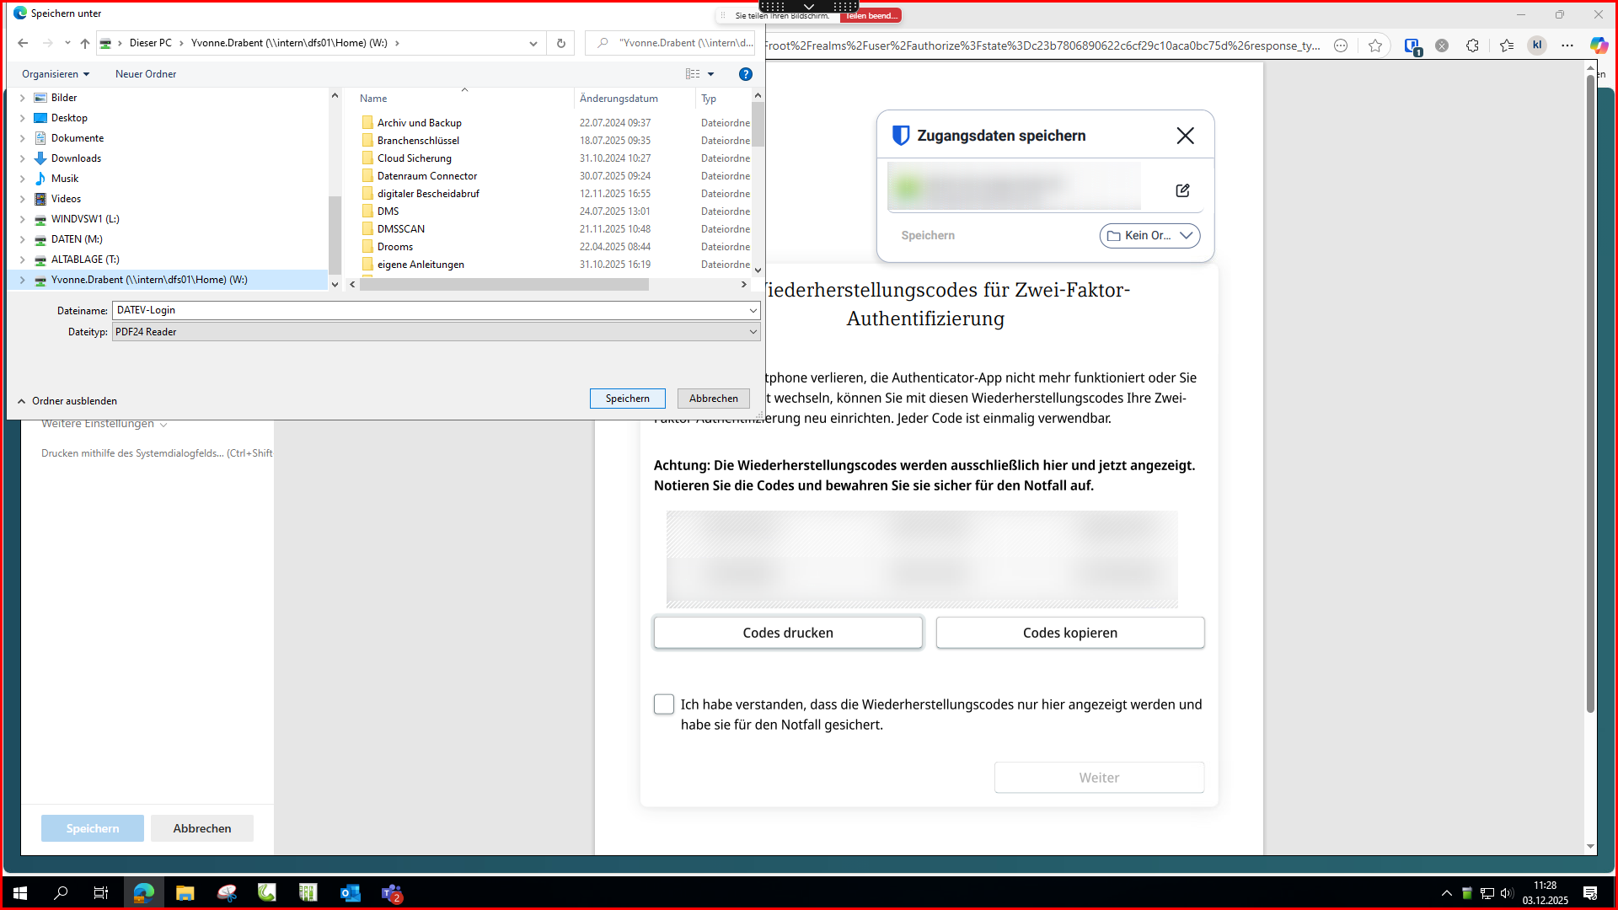Click the Dateiname input field
The width and height of the screenshot is (1618, 910).
(x=430, y=310)
